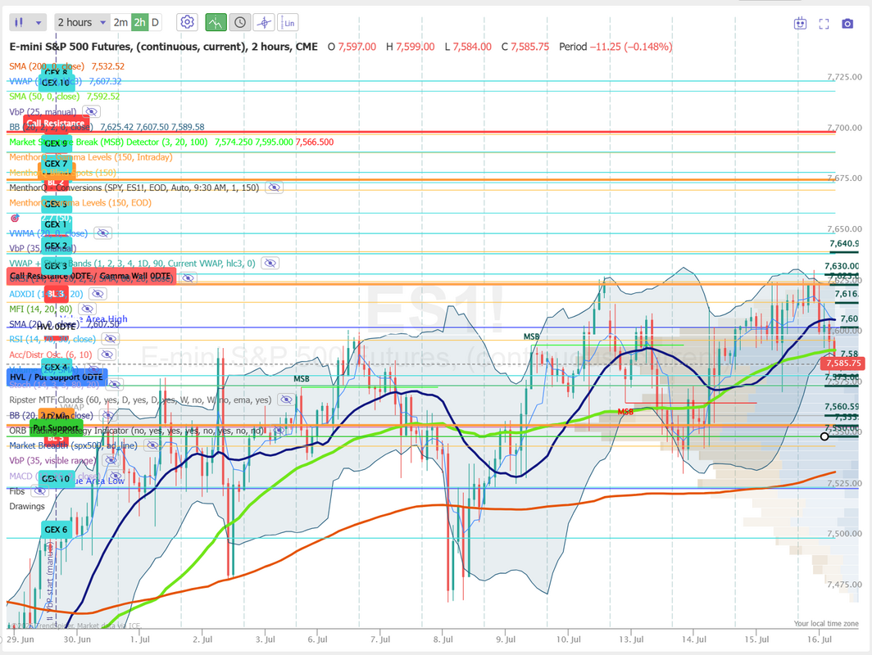This screenshot has height=655, width=872.
Task: Open the chart type dropdown arrow
Action: 39,23
